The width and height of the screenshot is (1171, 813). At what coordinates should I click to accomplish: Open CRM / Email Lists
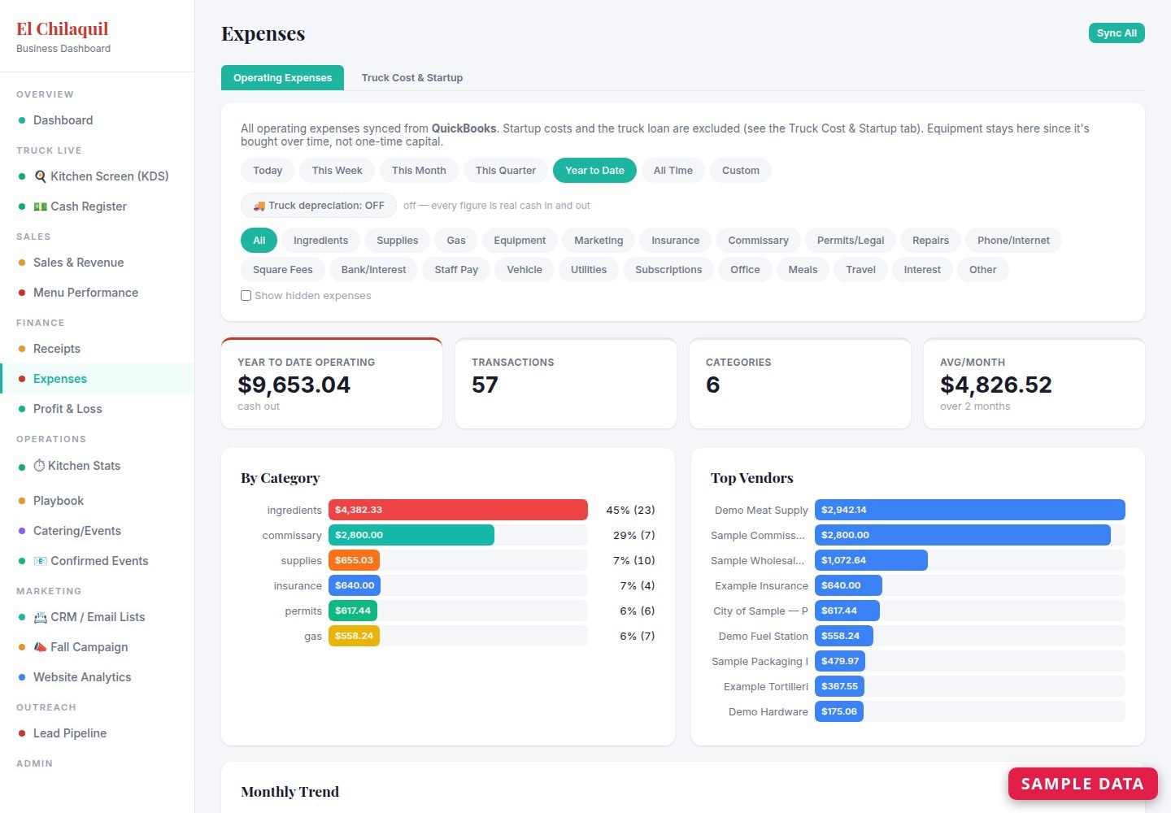[x=97, y=617]
